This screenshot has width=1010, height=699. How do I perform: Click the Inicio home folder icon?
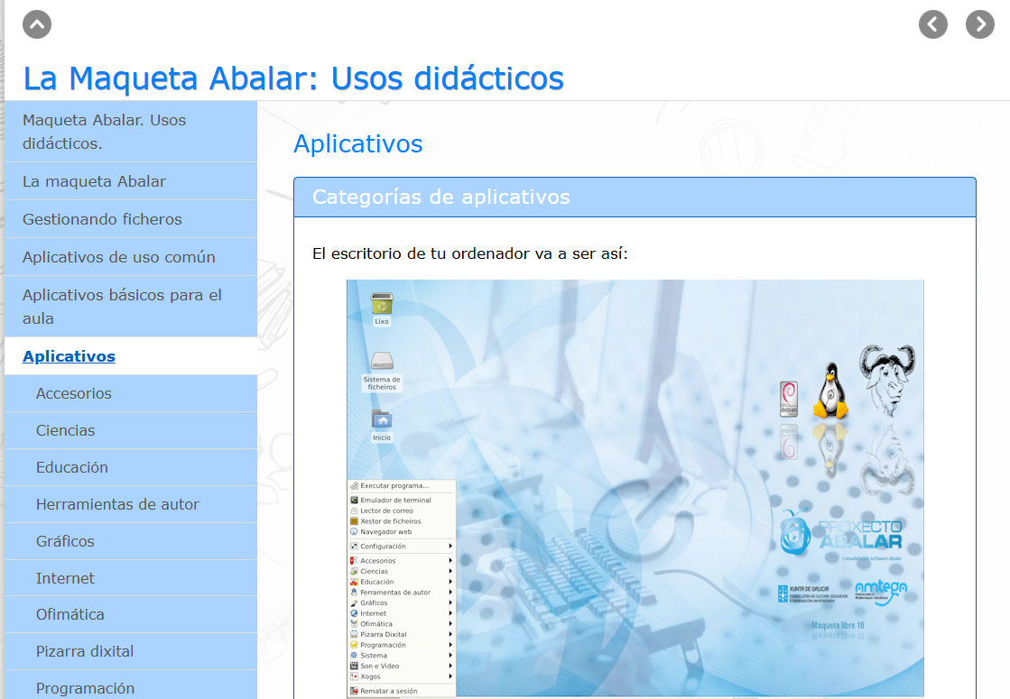click(x=382, y=419)
